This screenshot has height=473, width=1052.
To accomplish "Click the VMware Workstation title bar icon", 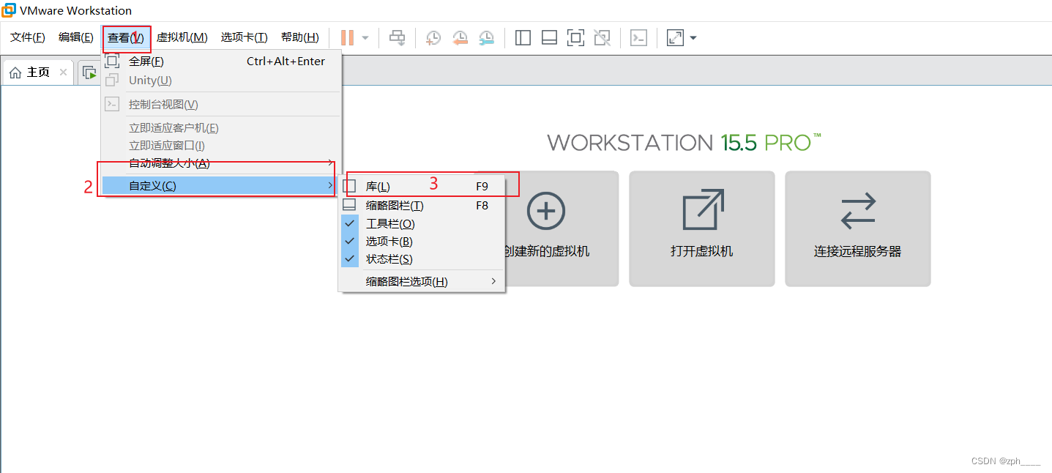I will [x=9, y=10].
